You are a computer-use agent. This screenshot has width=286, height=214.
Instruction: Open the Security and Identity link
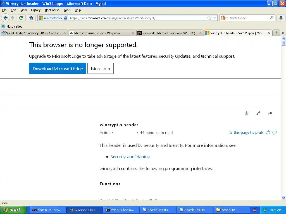click(x=130, y=157)
